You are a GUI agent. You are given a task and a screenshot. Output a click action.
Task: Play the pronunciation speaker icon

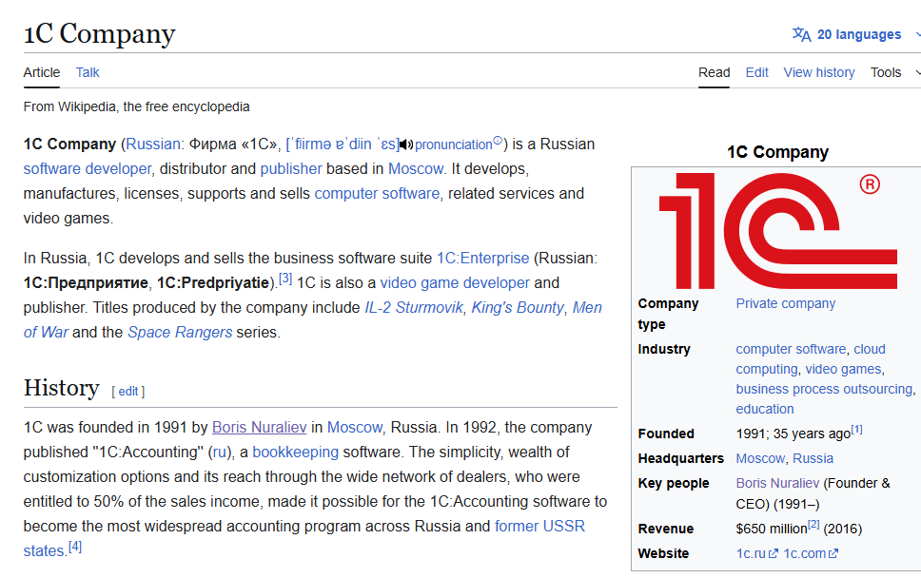point(406,144)
